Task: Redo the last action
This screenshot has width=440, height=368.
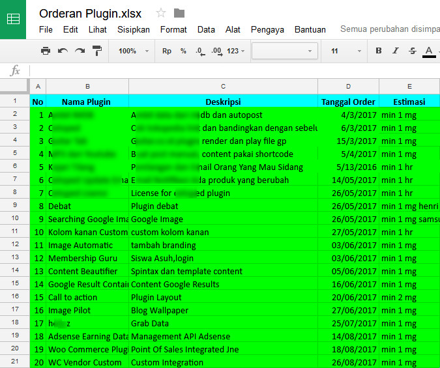Action: 80,51
